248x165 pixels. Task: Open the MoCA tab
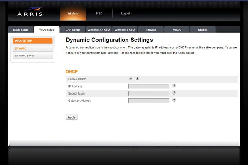tap(177, 30)
